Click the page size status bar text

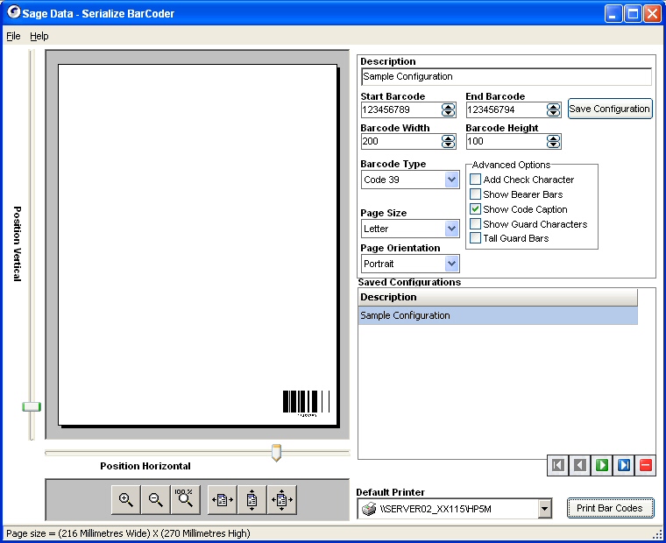pos(128,533)
